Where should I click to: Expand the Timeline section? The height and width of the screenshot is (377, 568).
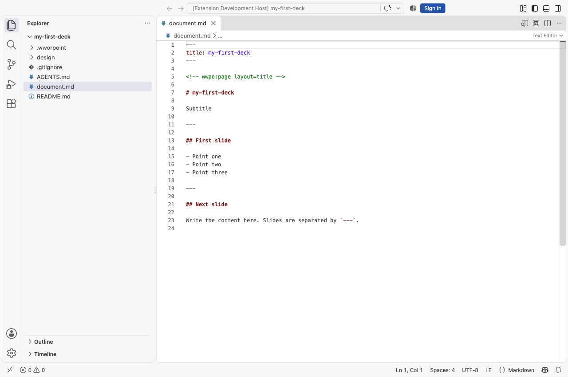(88, 354)
